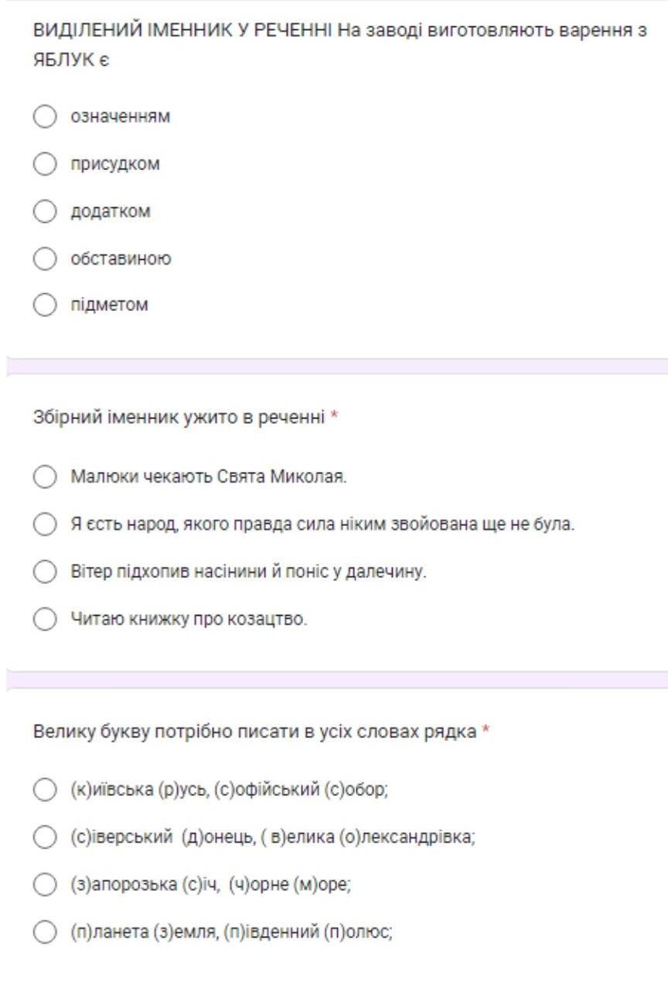Select the '(с)іверський (д)онець' row
Viewport: 668px width, 1001px height.
point(46,837)
